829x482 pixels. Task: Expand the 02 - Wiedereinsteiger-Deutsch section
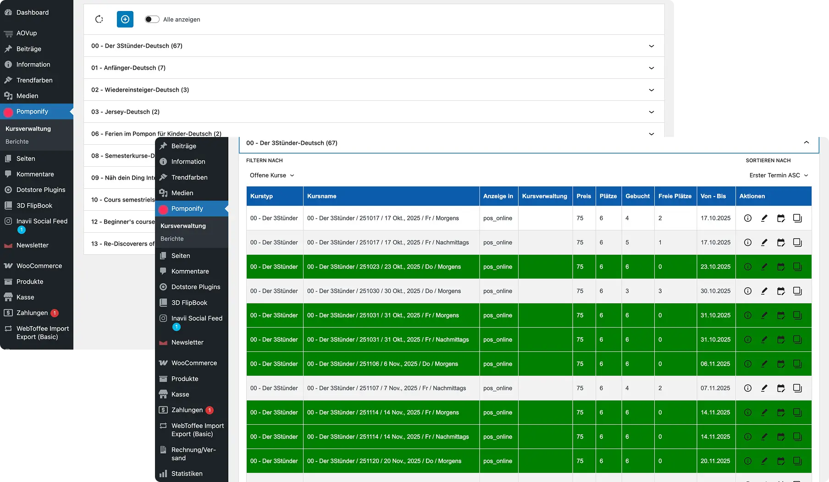374,90
